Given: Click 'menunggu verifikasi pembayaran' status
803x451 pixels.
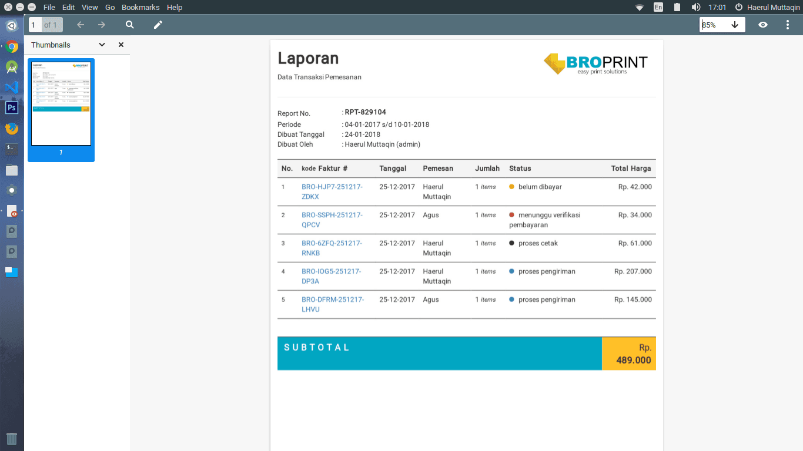Looking at the screenshot, I should [x=545, y=220].
